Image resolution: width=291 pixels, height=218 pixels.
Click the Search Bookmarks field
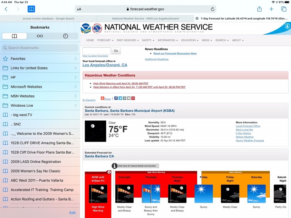point(40,48)
